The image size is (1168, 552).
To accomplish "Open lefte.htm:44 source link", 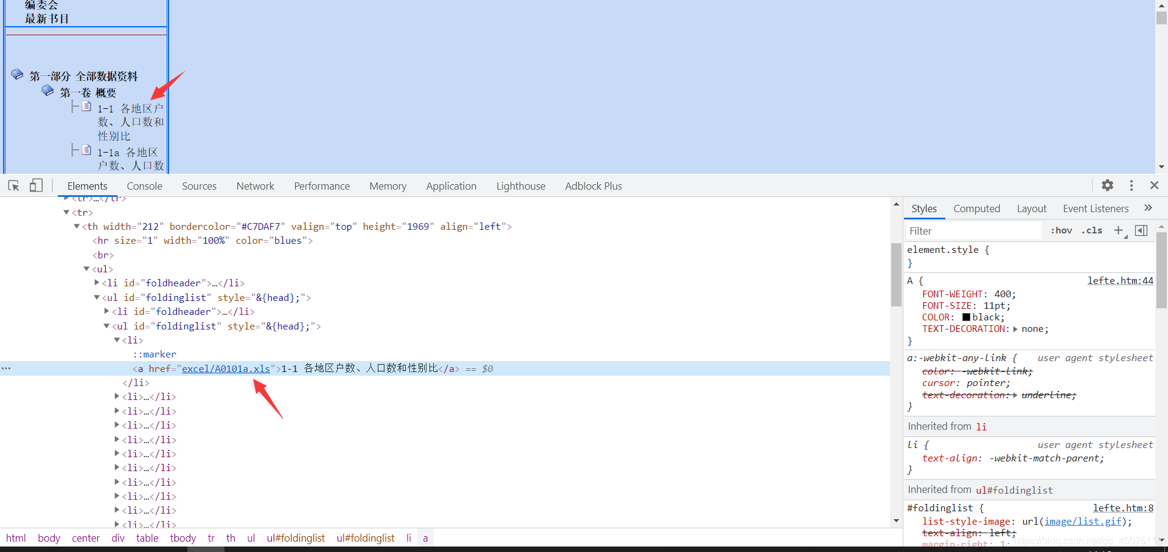I will [x=1120, y=280].
